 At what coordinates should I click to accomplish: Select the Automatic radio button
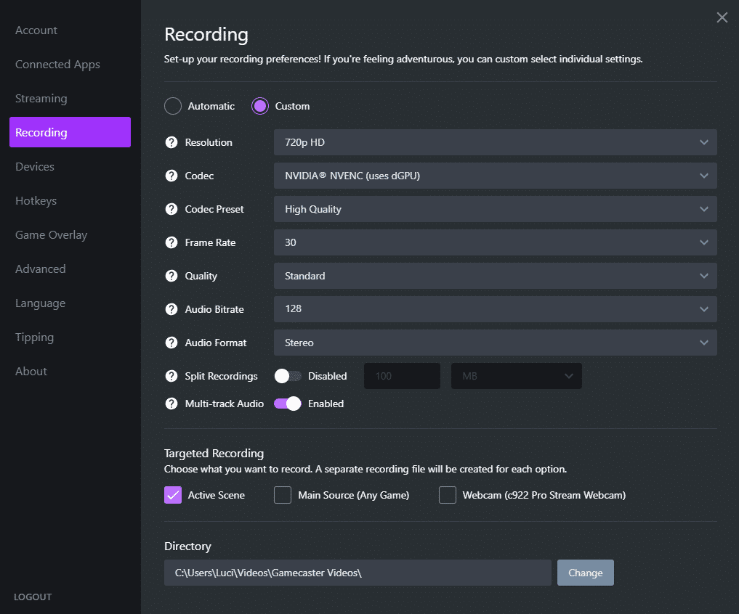point(173,106)
